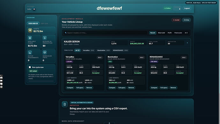Click the Active Assignments car icon
The image size is (220, 124).
click(30, 53)
